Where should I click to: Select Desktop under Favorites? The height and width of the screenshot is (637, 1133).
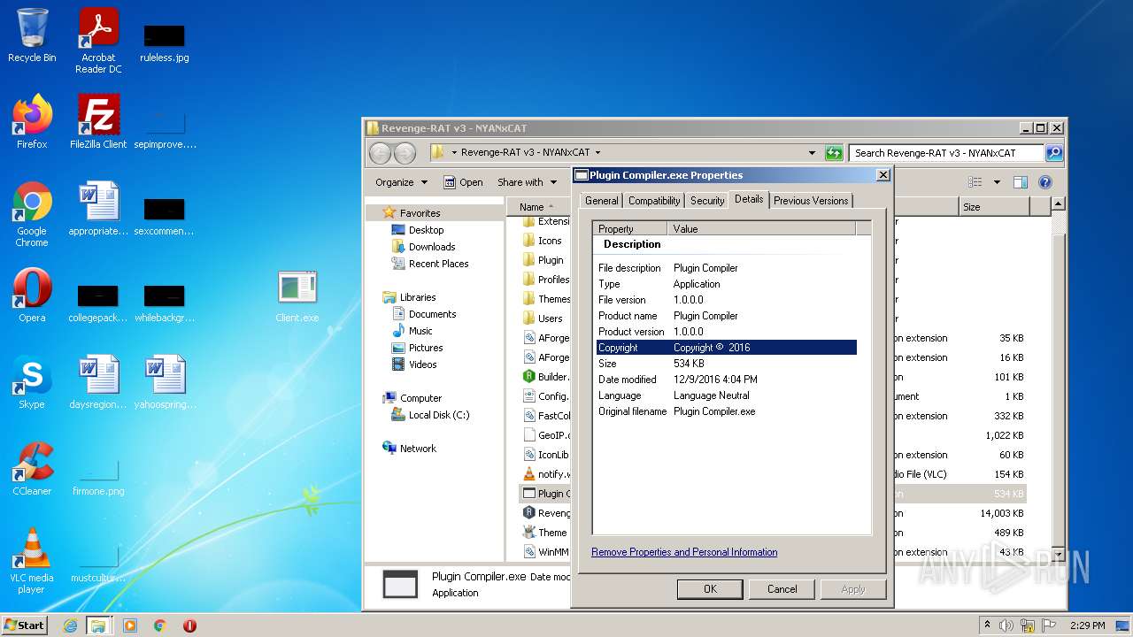[x=426, y=230]
